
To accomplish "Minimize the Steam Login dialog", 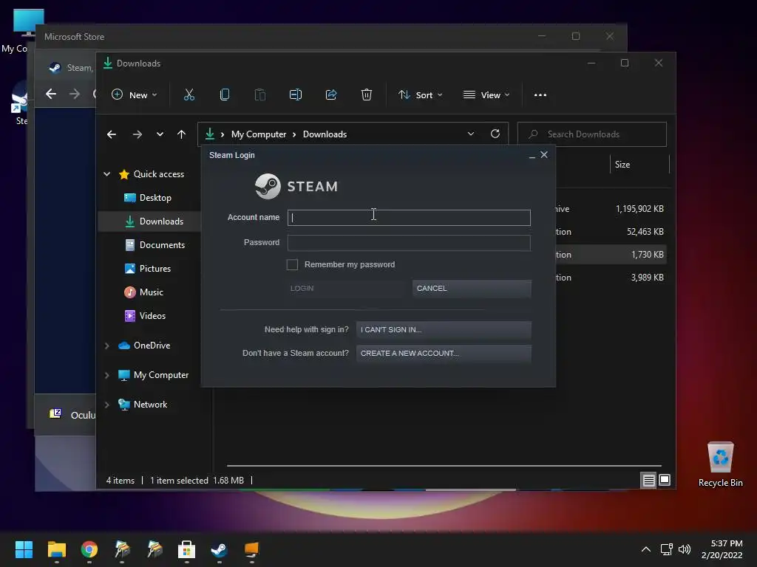I will [532, 155].
